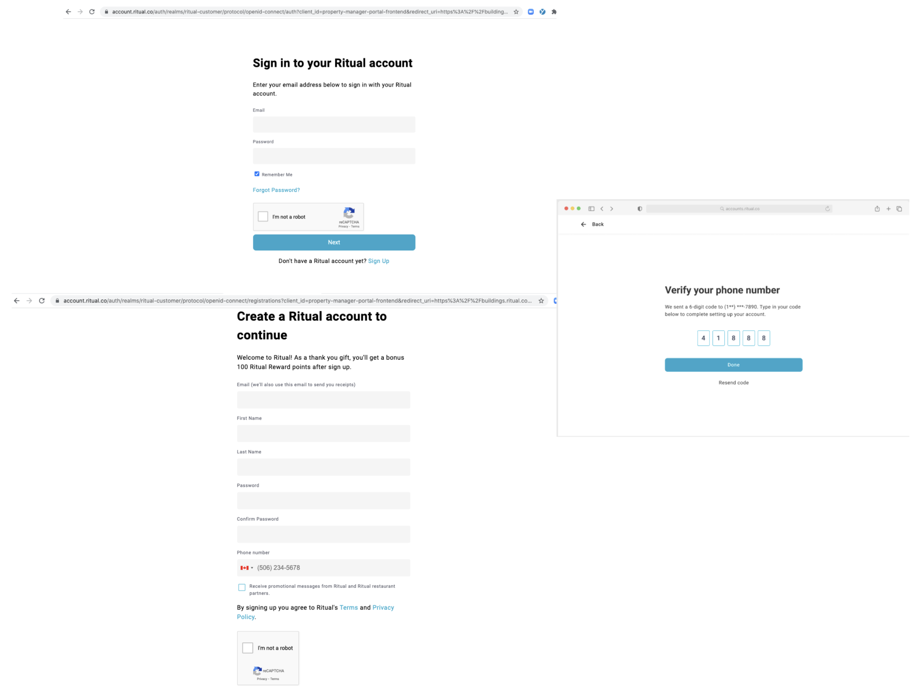Open the Safari privacy shield icon
Viewport: 915px width, 690px height.
640,209
